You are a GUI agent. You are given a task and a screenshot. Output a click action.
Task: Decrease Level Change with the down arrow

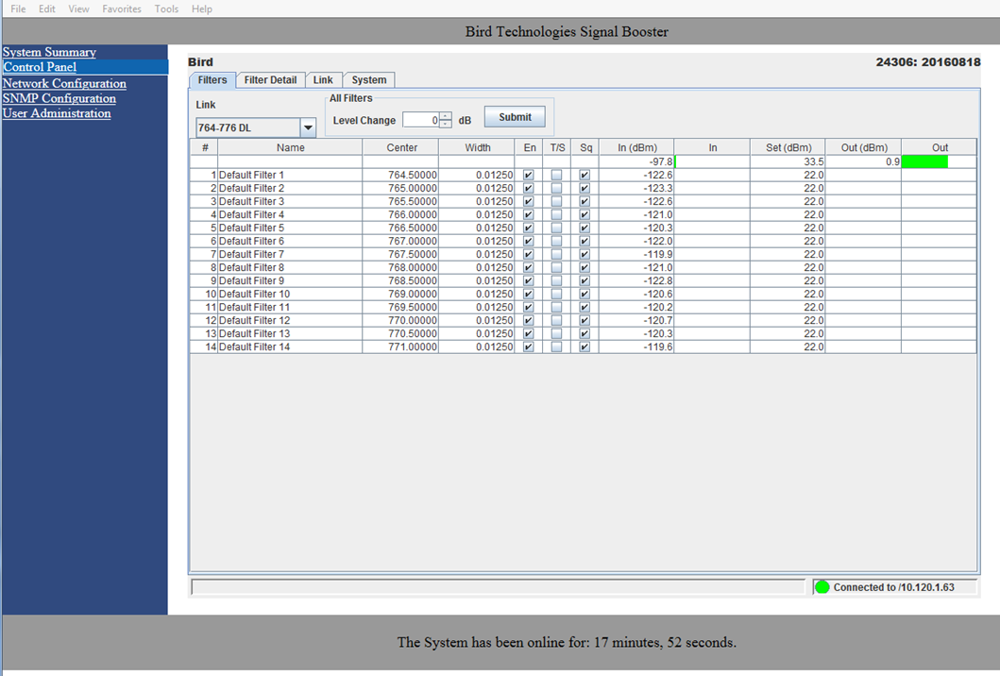(446, 124)
